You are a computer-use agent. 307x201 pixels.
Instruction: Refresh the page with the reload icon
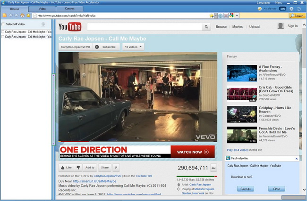click(221, 16)
